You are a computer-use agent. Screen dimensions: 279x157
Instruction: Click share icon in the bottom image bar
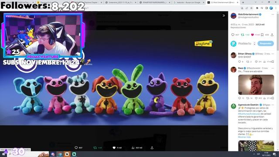click(x=152, y=147)
